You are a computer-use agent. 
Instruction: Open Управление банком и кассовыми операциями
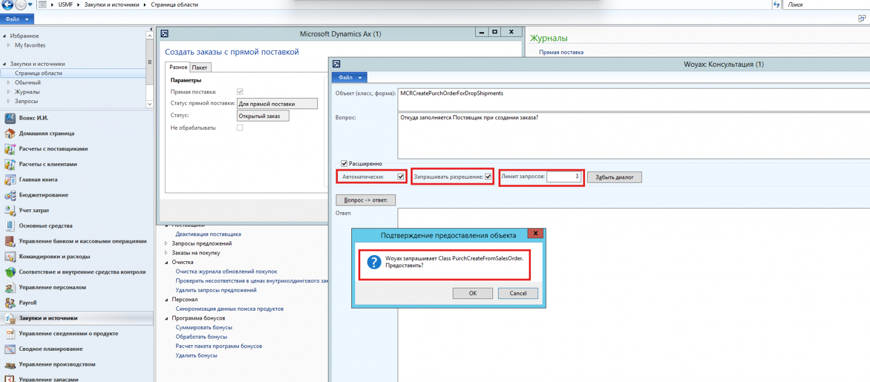pyautogui.click(x=83, y=241)
